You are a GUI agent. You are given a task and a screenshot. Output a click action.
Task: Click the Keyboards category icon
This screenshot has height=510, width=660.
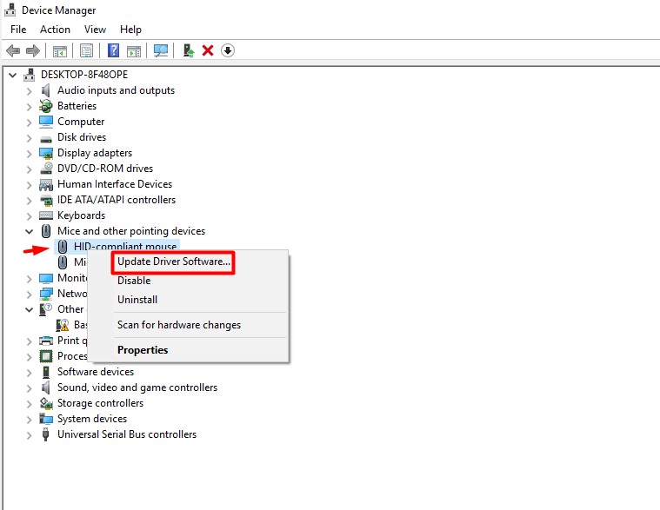coord(45,215)
